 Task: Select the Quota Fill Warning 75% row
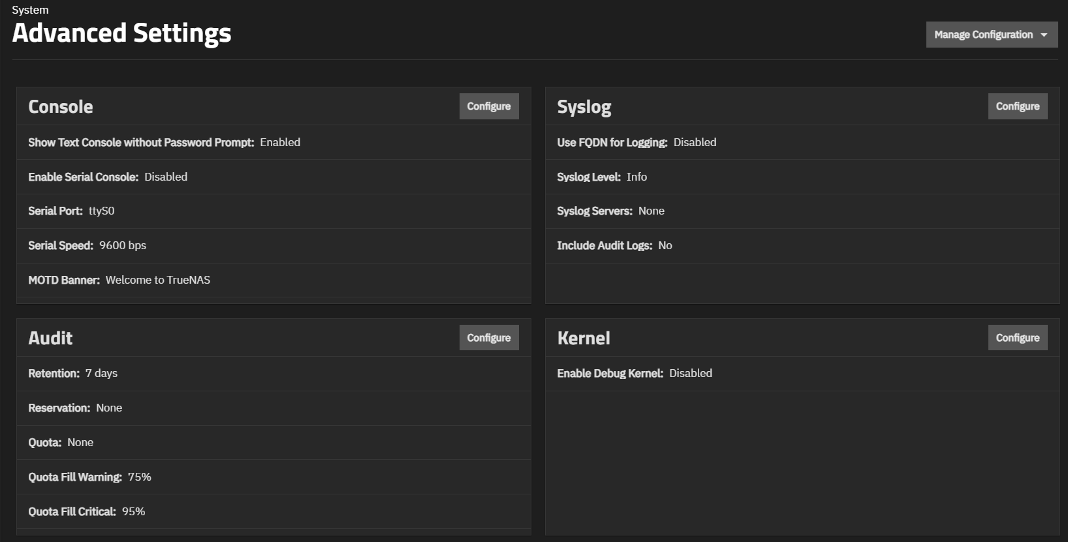(89, 477)
